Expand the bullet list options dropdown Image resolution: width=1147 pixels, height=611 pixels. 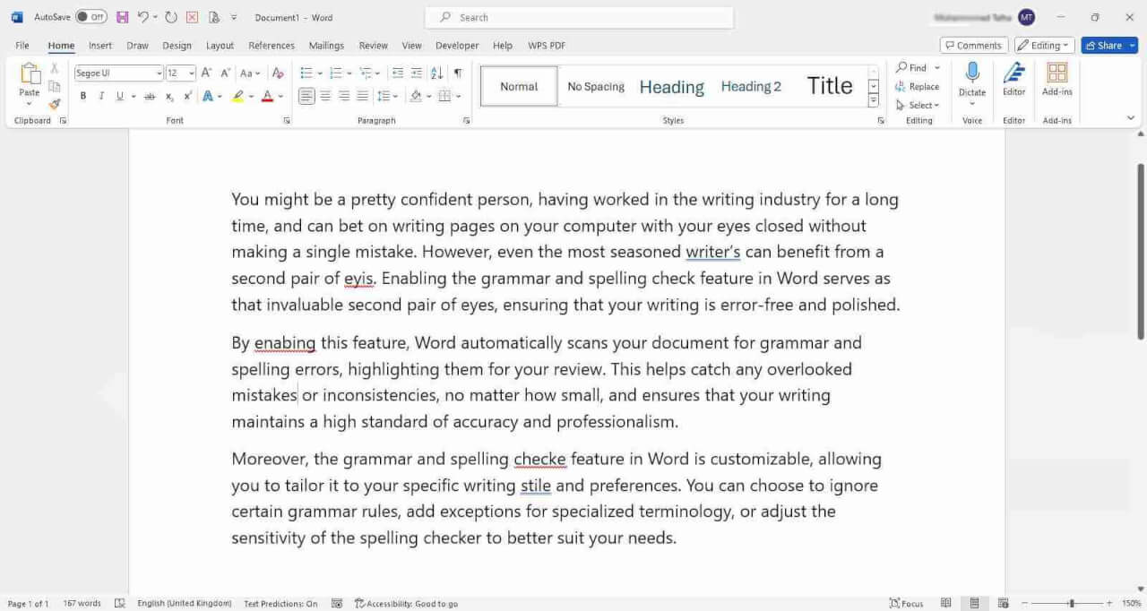click(x=318, y=73)
